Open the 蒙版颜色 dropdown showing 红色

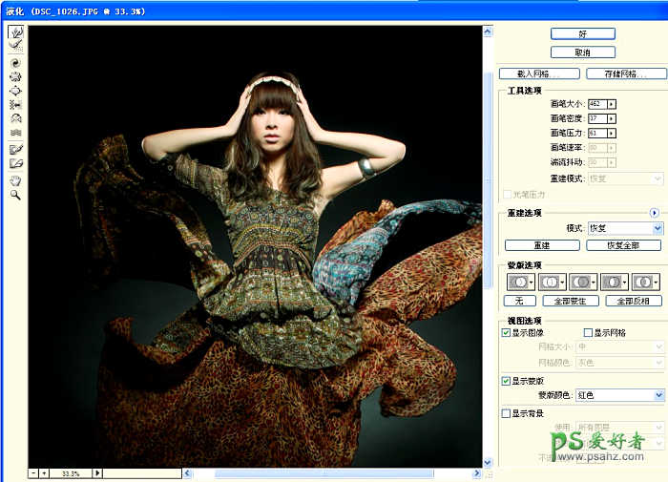(619, 395)
